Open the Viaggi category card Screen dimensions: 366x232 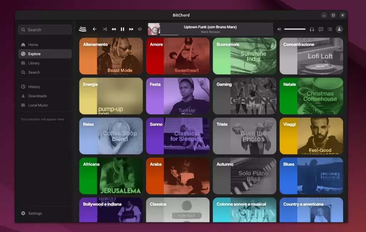(x=311, y=136)
